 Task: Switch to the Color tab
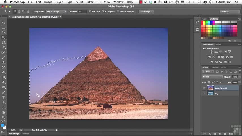[205, 19]
